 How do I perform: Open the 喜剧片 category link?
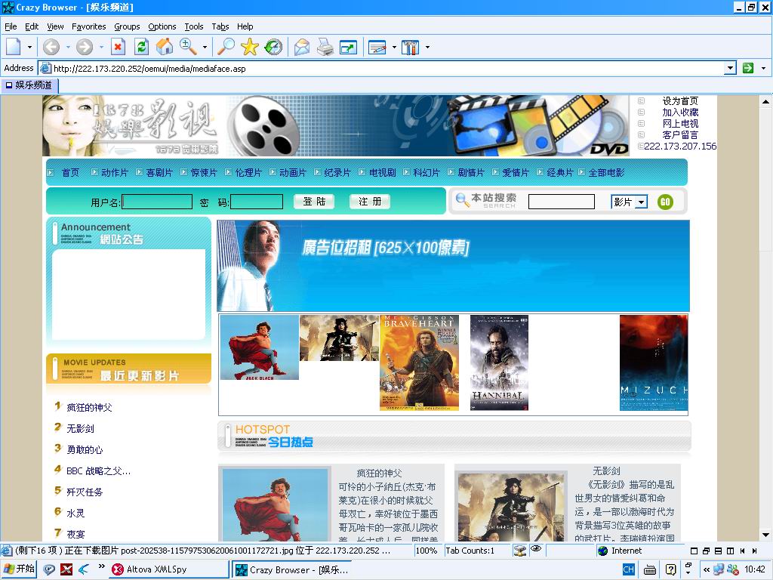tap(159, 173)
